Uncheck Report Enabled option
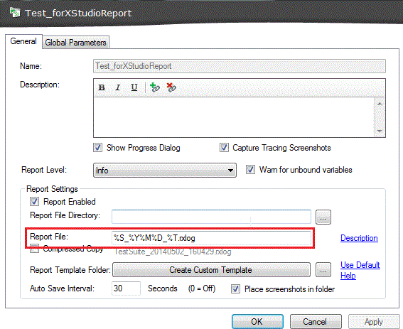This screenshot has width=403, height=329. [x=34, y=202]
